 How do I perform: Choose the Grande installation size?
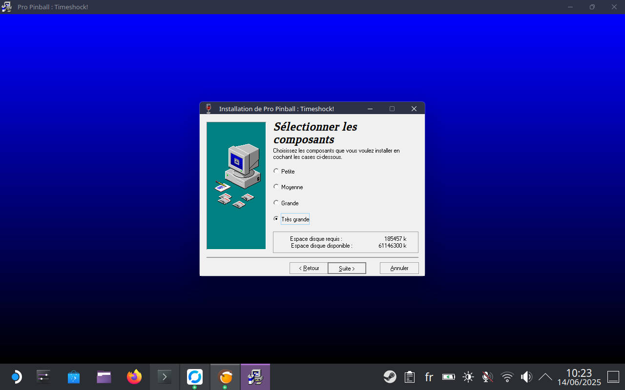(x=286, y=203)
